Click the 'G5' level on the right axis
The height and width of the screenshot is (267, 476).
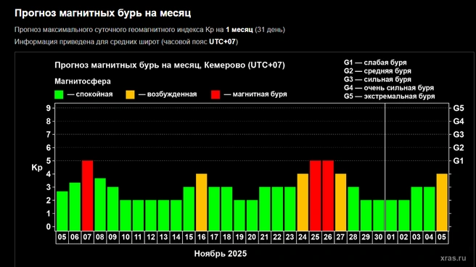459,108
